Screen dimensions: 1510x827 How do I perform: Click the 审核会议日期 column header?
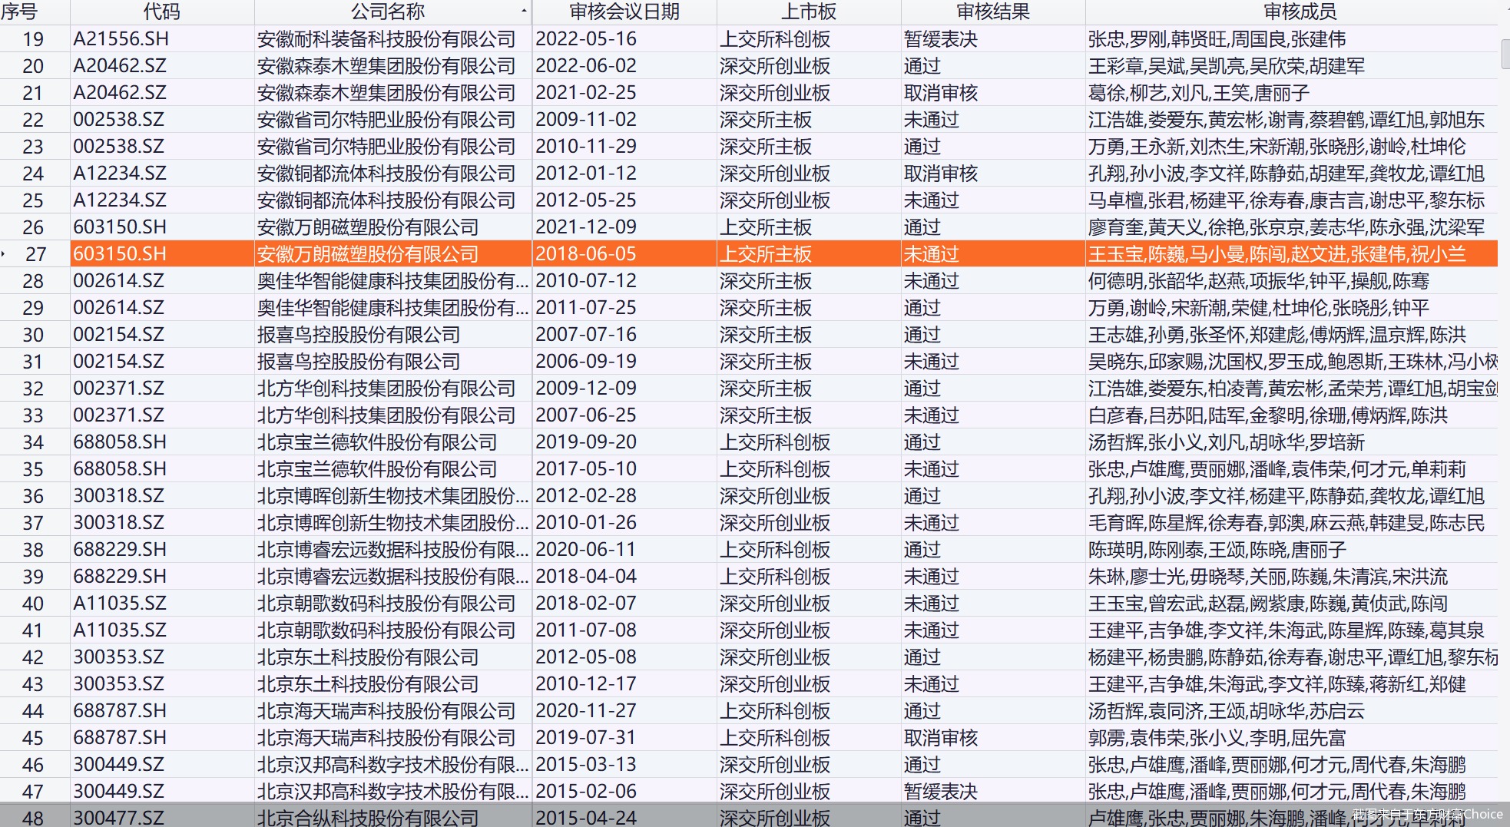(624, 12)
